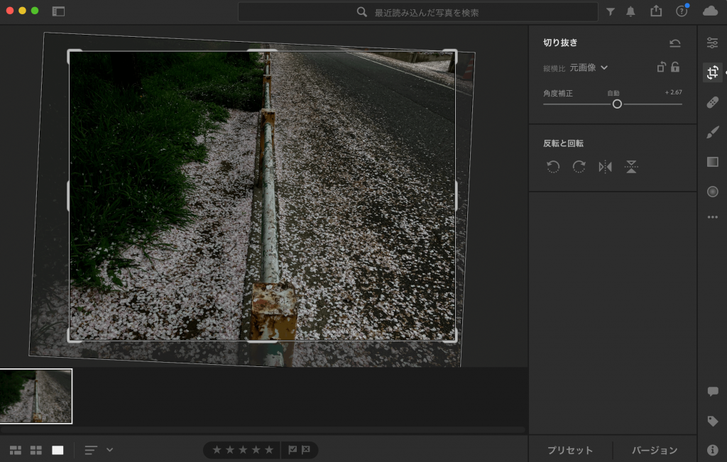Viewport: 727px width, 462px height.
Task: Set rating to three stars
Action: pos(243,449)
